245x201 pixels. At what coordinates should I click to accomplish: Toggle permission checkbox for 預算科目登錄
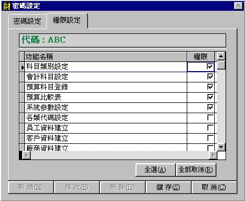tap(210, 87)
